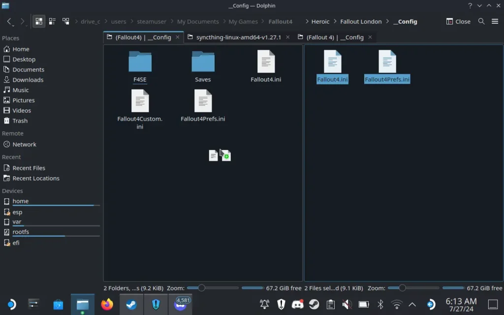The width and height of the screenshot is (504, 315).
Task: Go back in folder history
Action: (9, 22)
